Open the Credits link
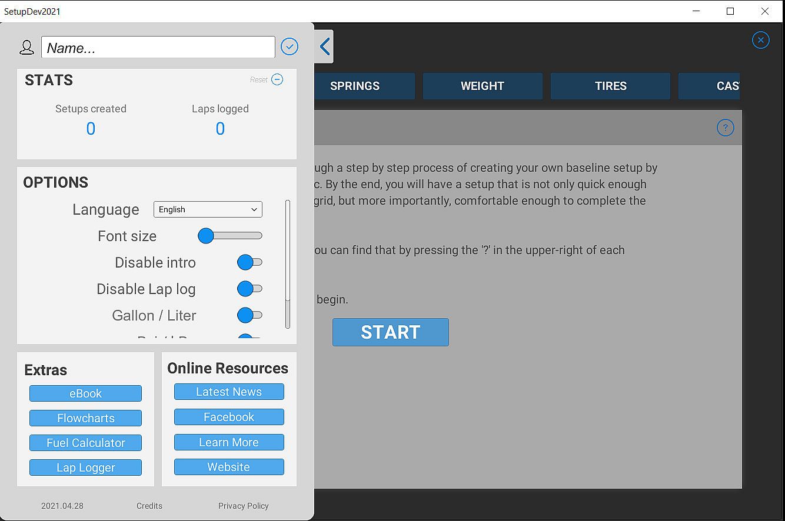Viewport: 785px width, 521px height. coord(149,506)
